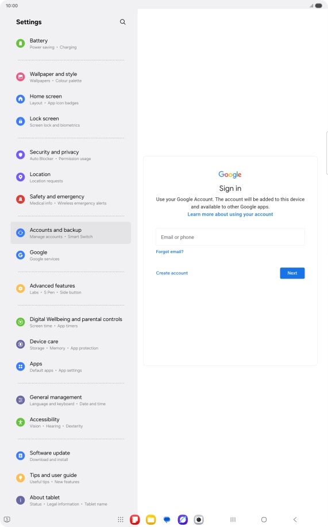The image size is (328, 527).
Task: Open Device care settings
Action: (71, 344)
